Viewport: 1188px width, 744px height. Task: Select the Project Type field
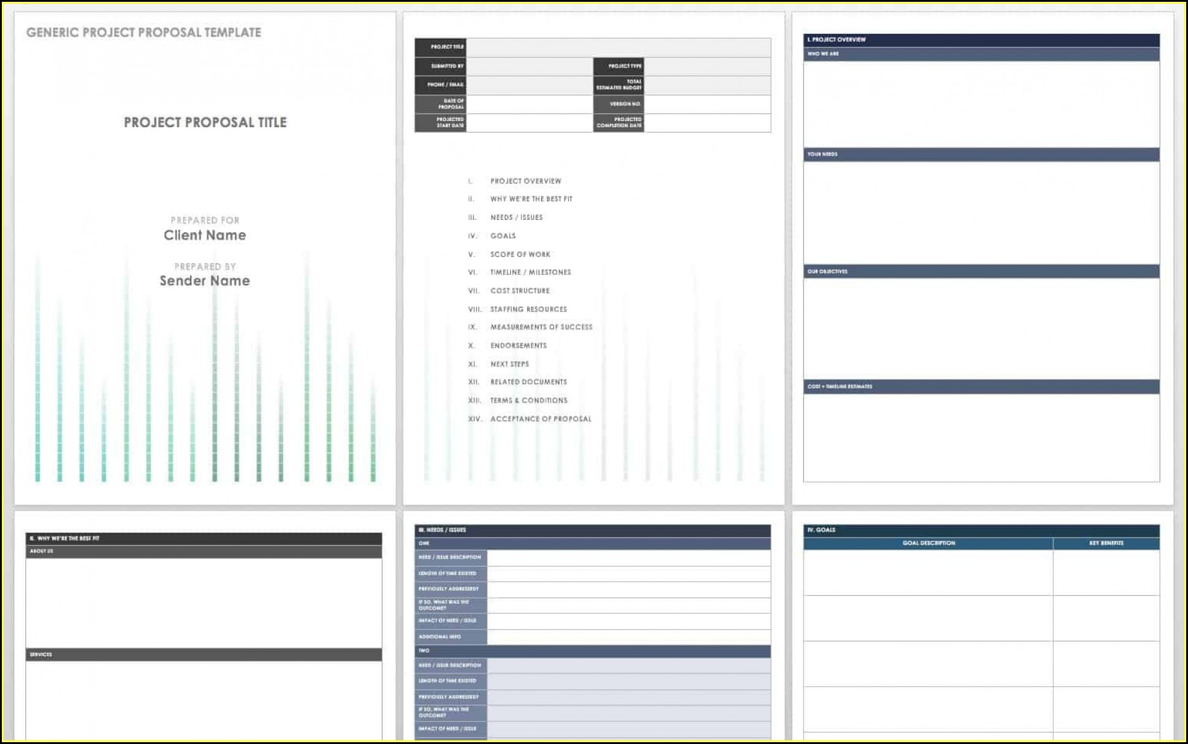click(x=707, y=66)
